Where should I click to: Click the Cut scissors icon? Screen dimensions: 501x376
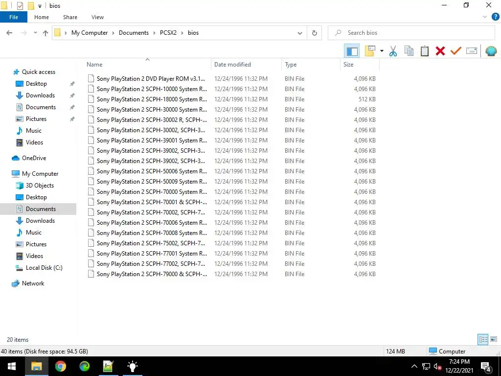coord(393,51)
